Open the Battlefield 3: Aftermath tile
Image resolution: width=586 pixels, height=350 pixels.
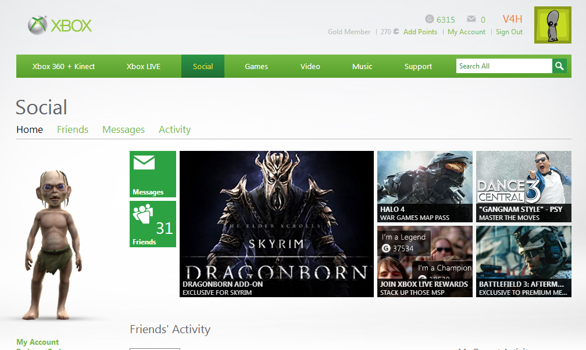pos(524,262)
